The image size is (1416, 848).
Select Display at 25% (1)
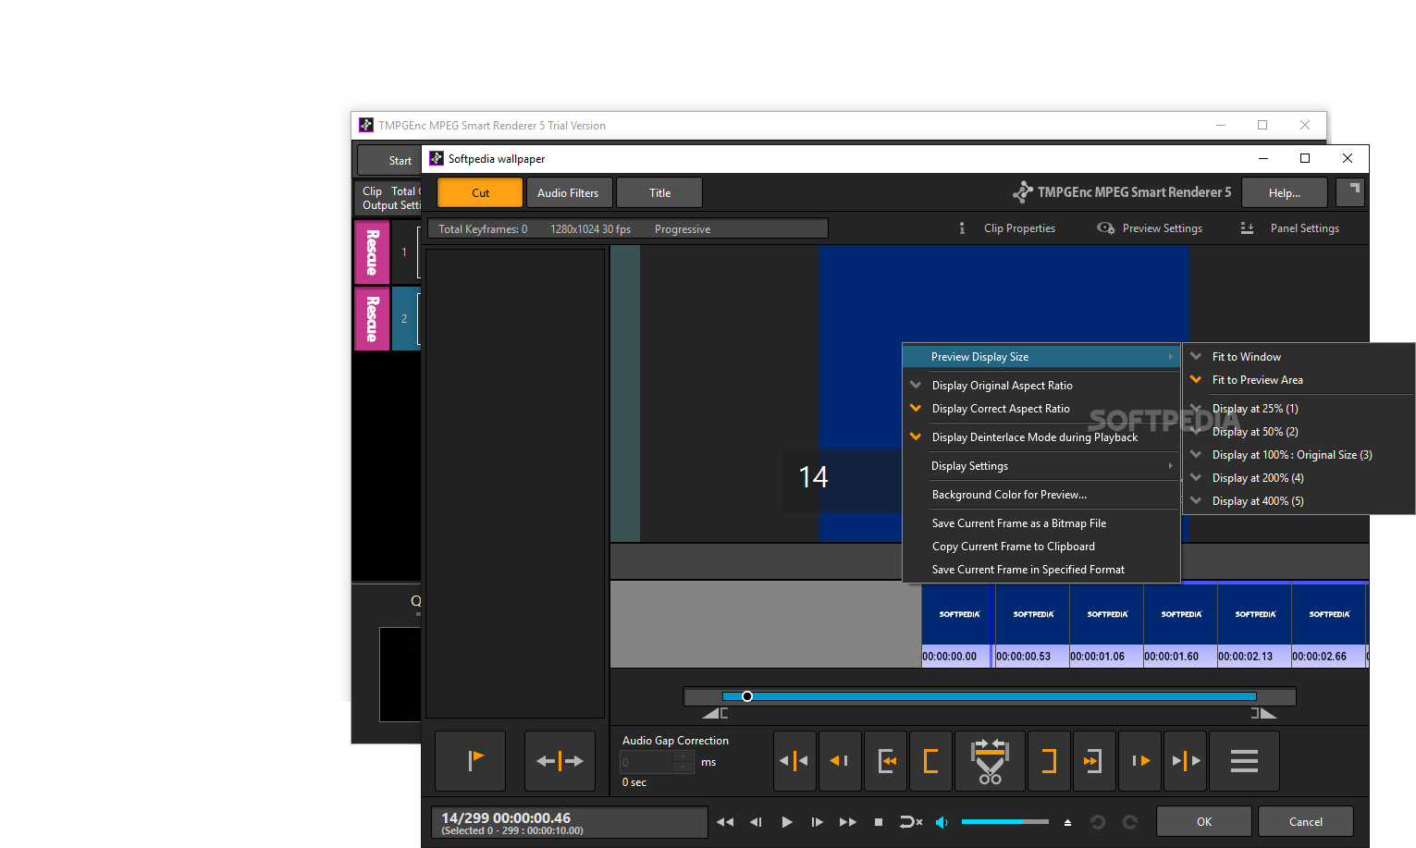click(x=1299, y=409)
